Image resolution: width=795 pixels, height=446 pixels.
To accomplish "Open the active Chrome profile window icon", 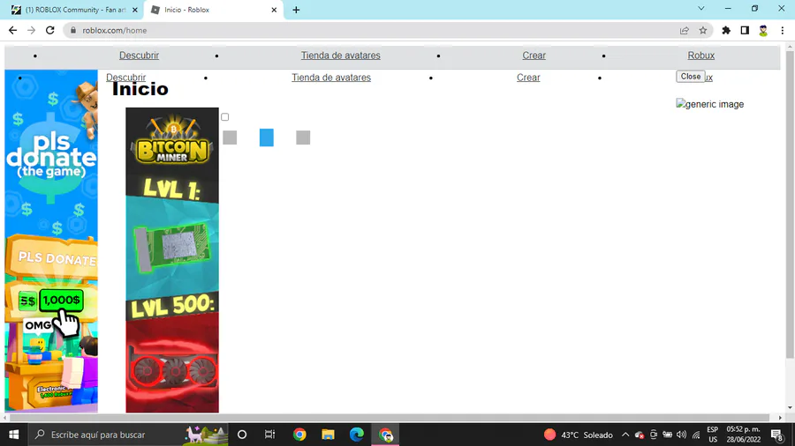I will (385, 435).
